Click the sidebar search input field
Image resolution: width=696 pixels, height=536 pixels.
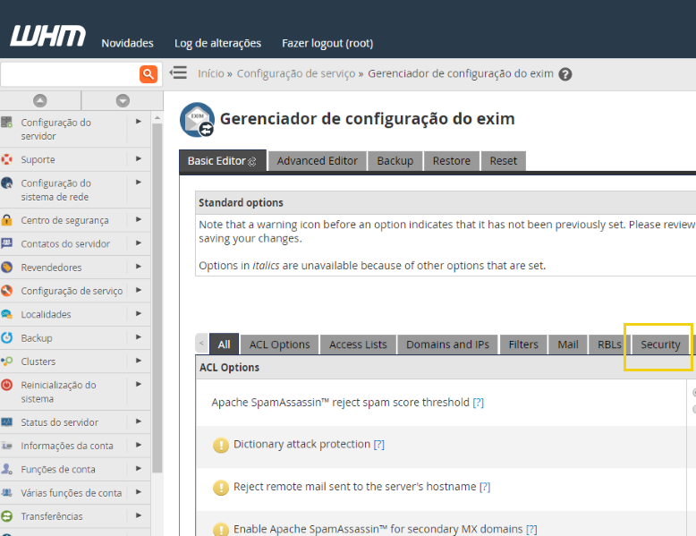click(x=70, y=73)
